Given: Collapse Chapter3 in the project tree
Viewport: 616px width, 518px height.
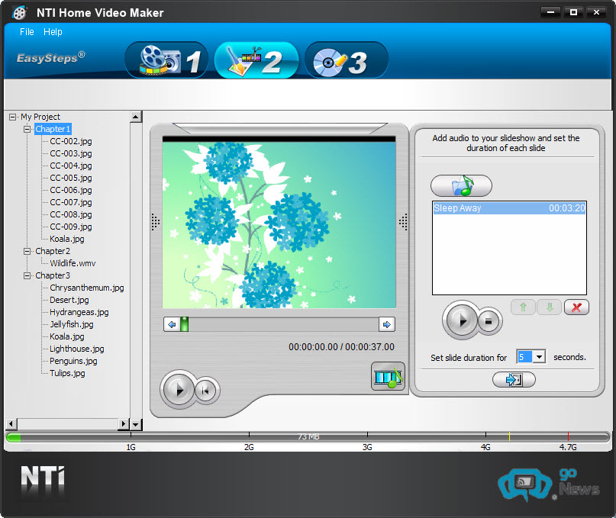Looking at the screenshot, I should 27,275.
